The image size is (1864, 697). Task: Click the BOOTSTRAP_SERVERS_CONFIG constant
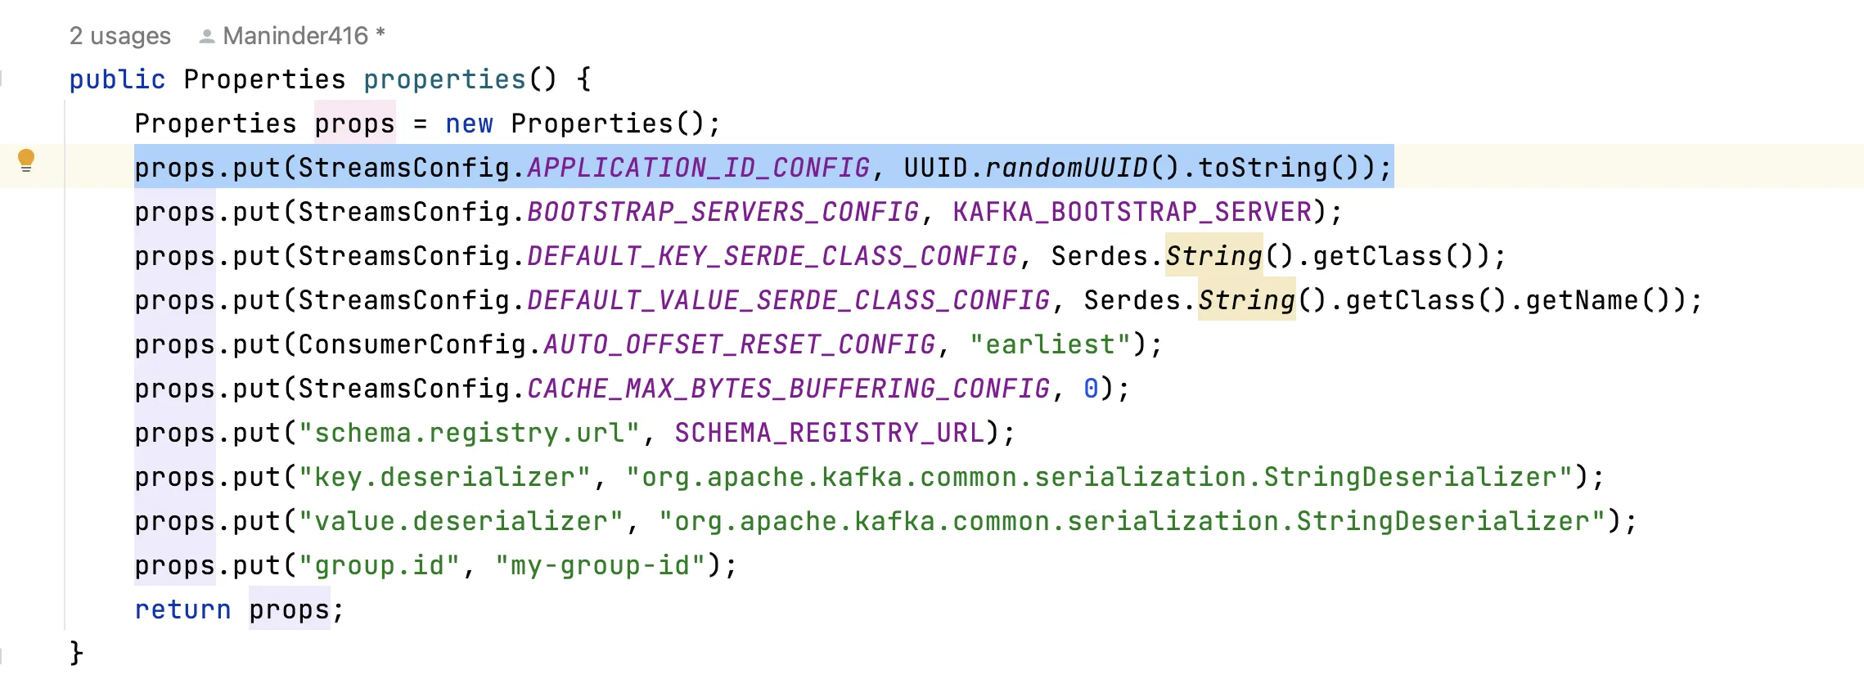pyautogui.click(x=723, y=212)
